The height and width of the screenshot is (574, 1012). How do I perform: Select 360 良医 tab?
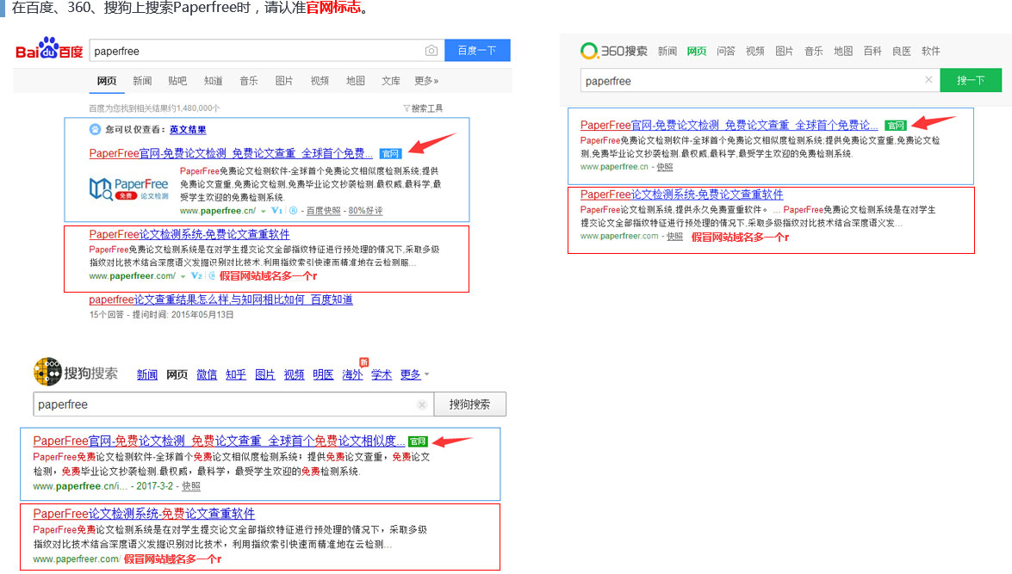pyautogui.click(x=902, y=51)
